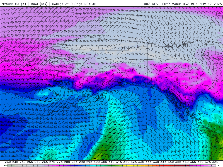223x167 pixels.
Task: Click the 325 value on the color scale
Action: (x=134, y=162)
